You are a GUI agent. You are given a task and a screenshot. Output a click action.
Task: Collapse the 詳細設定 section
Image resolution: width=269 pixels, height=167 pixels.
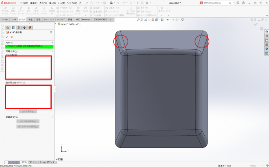(52, 117)
